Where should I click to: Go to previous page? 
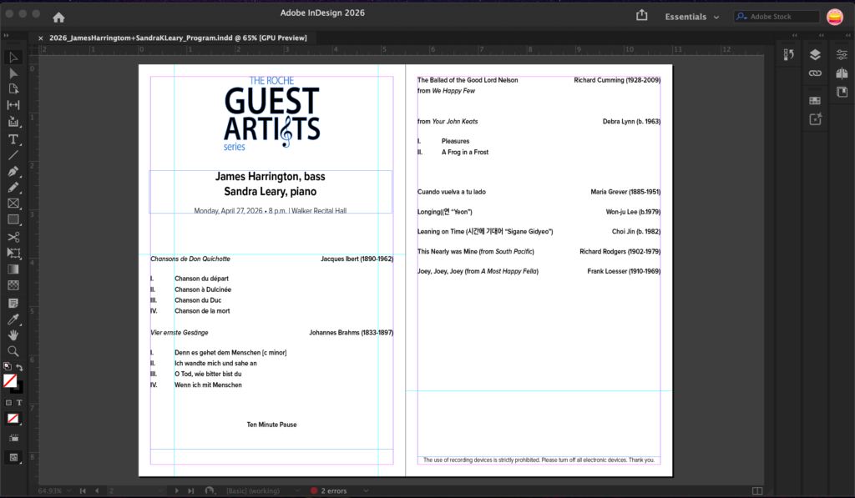pos(97,491)
